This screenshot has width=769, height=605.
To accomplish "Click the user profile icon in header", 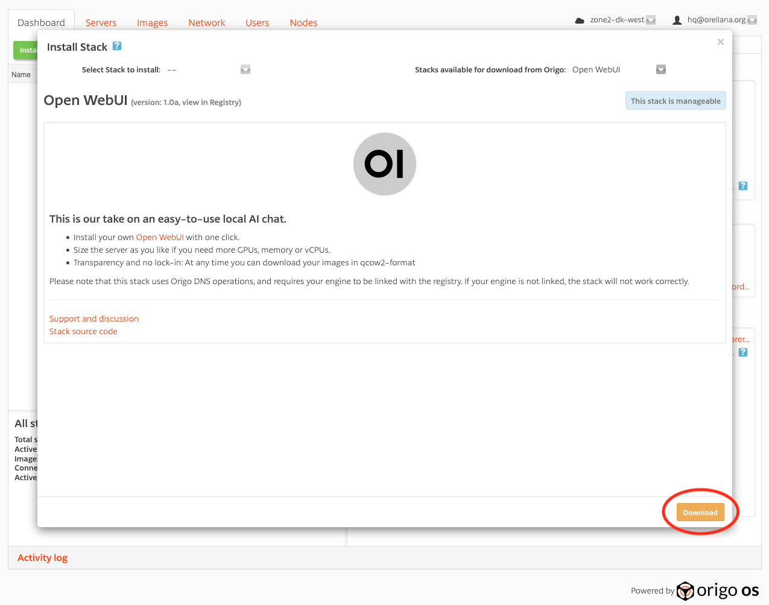I will tap(677, 21).
